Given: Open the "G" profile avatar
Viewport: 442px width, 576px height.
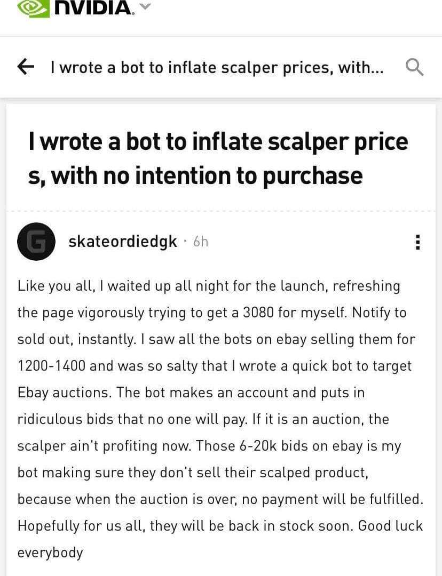Looking at the screenshot, I should pos(36,242).
